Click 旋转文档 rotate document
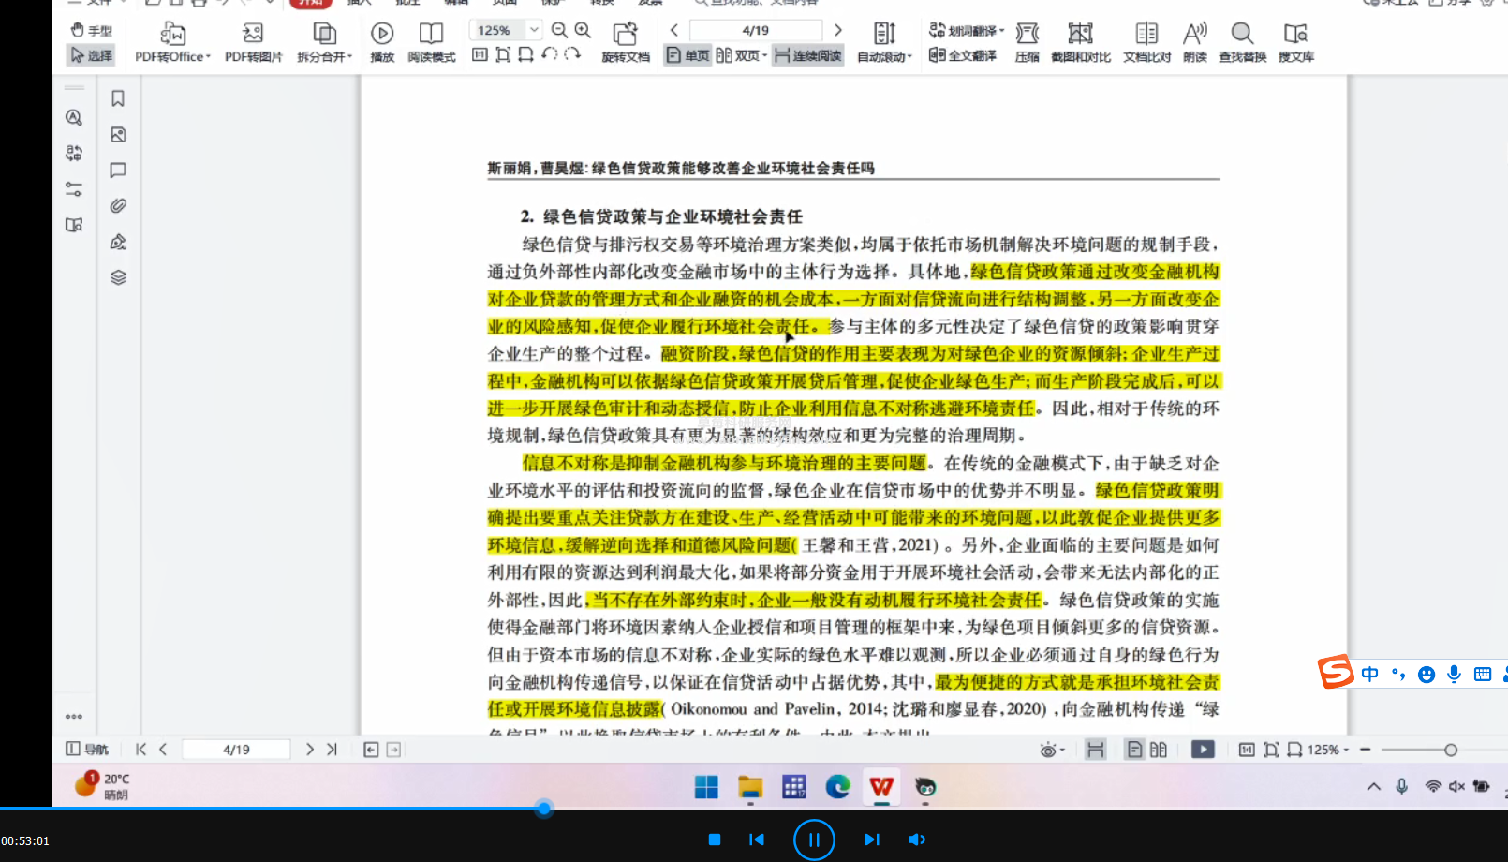The image size is (1508, 862). point(626,44)
